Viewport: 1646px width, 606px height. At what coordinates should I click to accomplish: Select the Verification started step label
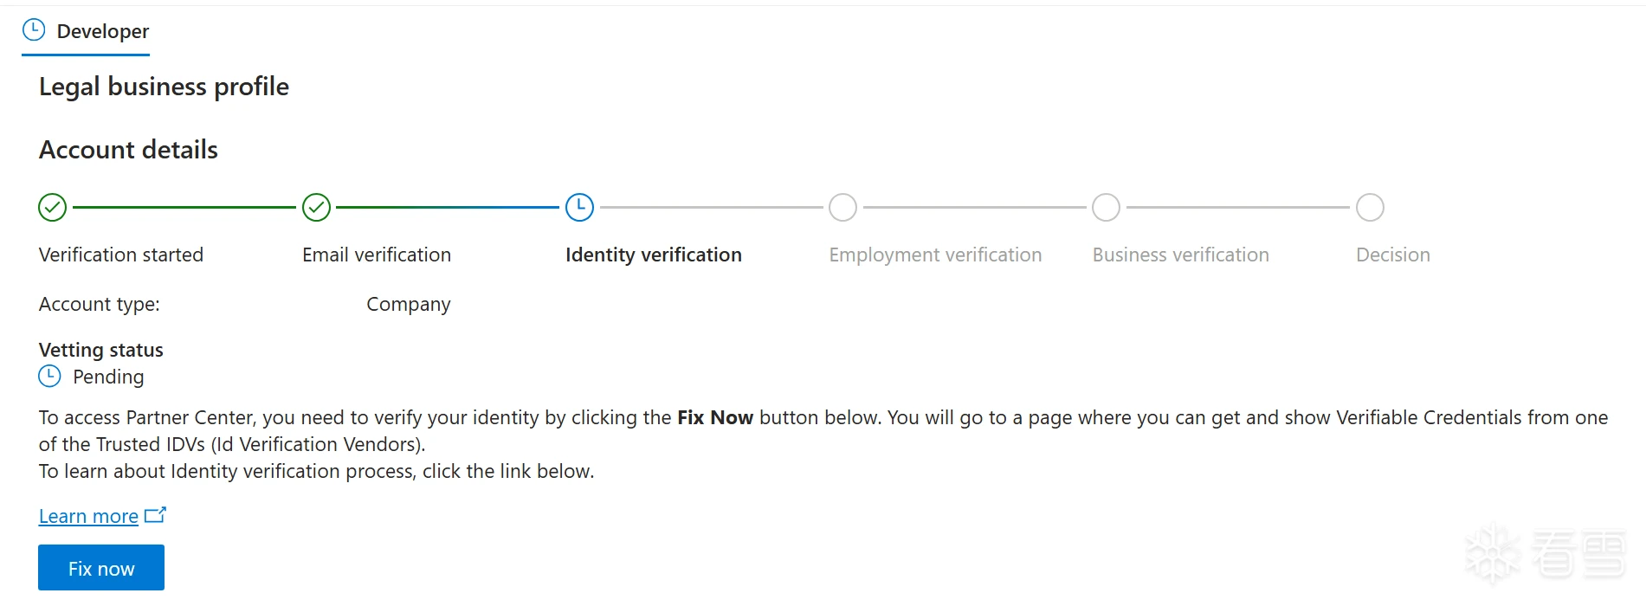121,255
